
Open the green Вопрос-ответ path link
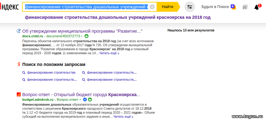coord(68,100)
